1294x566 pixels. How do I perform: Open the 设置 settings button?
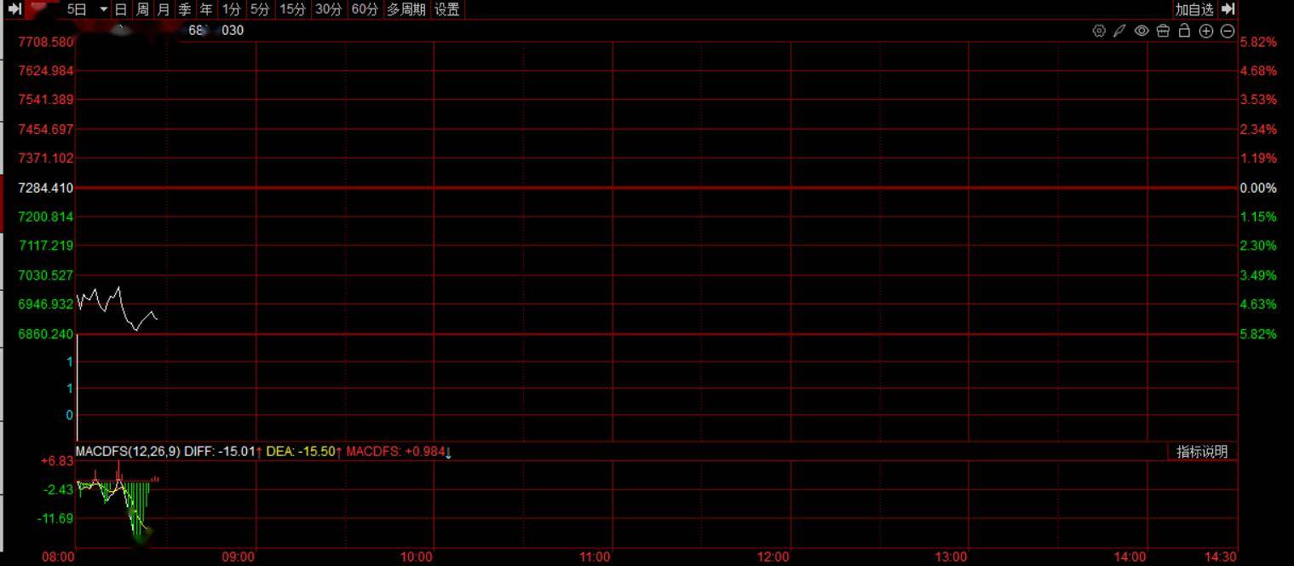[x=447, y=9]
